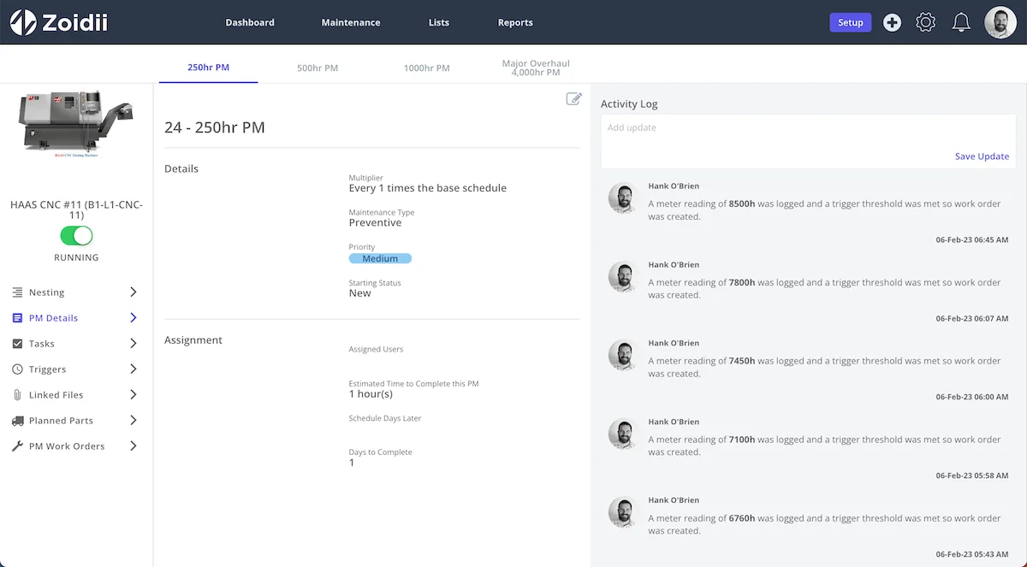Image resolution: width=1027 pixels, height=567 pixels.
Task: Toggle the RUNNING status switch
Action: click(76, 236)
